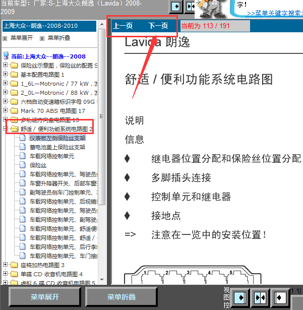This screenshot has width=303, height=310.
Task: Click page icon of 副驾驶员侧车门控制单元 item
Action: 23,192
